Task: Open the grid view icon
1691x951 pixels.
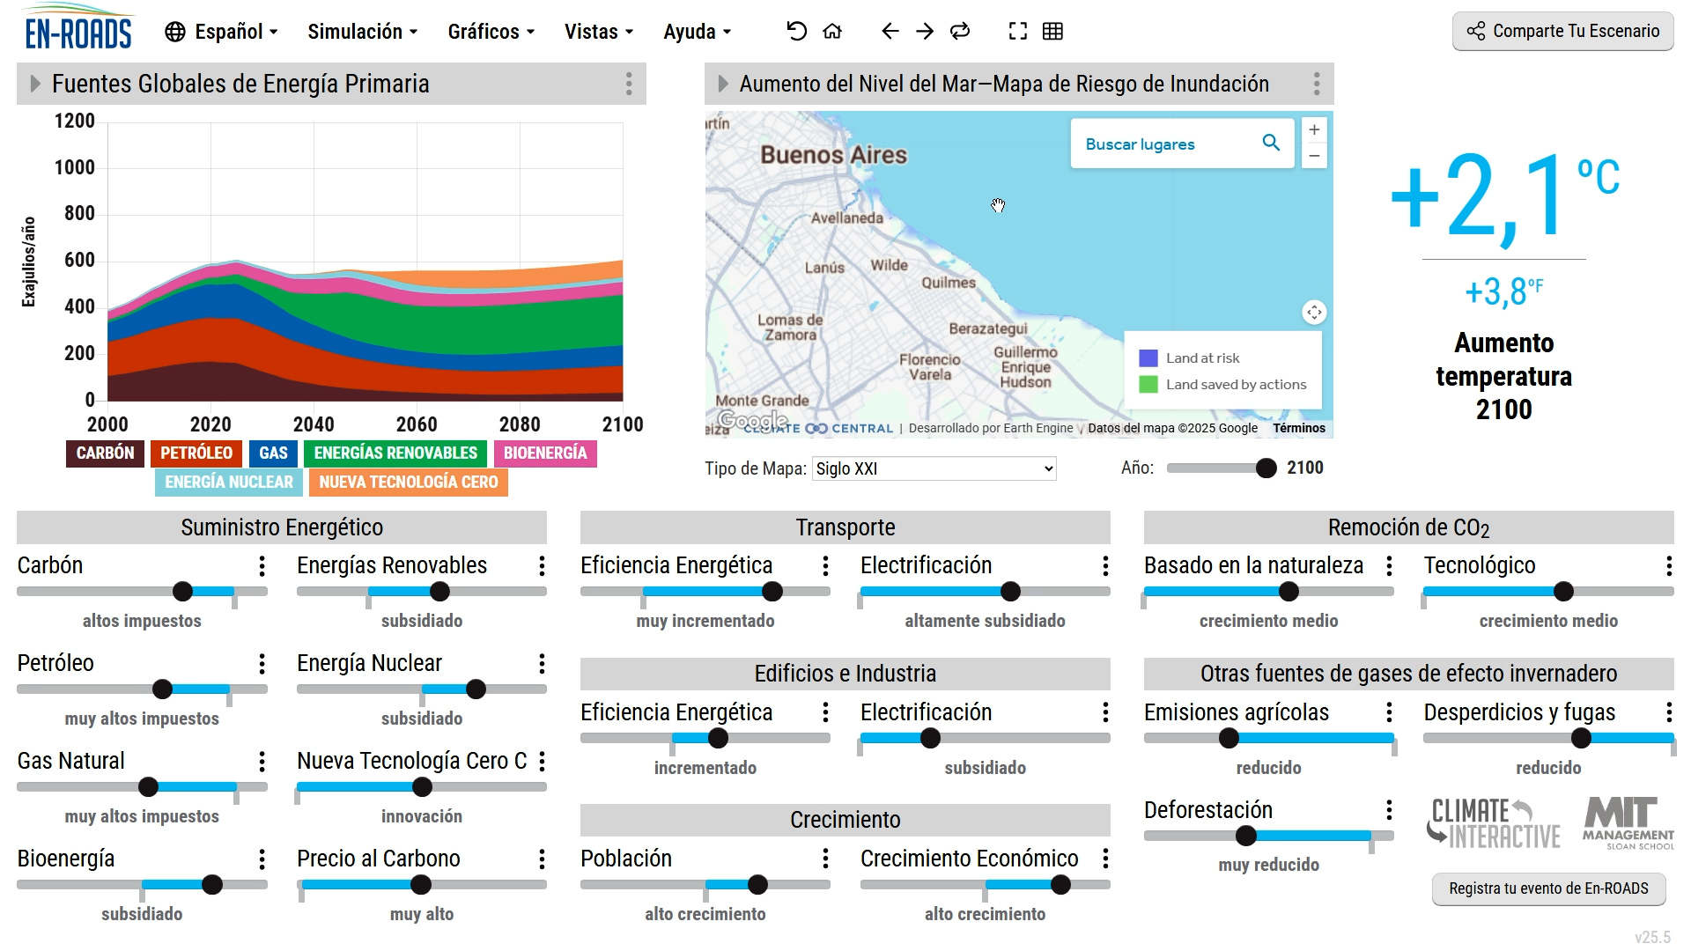Action: (x=1053, y=31)
